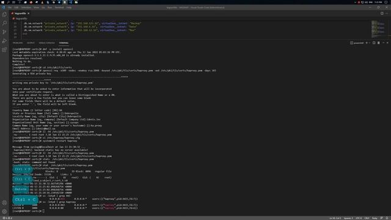Change indentation via Spaces status item
The width and height of the screenshot is (391, 220).
coord(348,218)
